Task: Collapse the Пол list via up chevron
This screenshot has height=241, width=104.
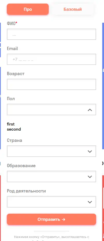Action: tap(90, 110)
